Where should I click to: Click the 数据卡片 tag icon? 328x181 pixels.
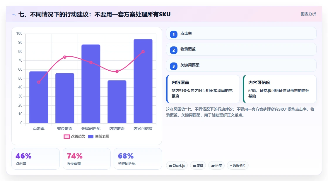[231, 165]
